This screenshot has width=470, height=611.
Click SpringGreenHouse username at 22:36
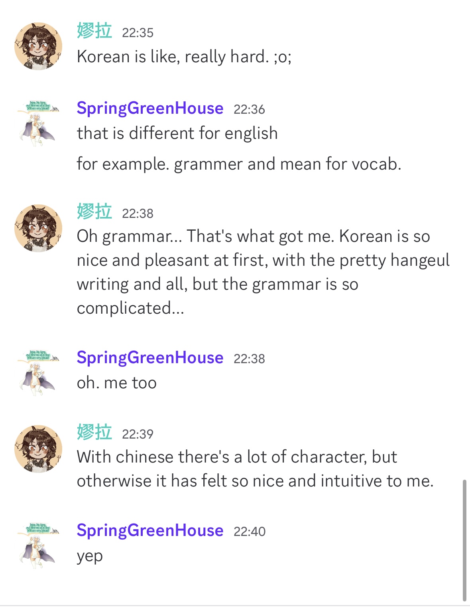point(150,108)
